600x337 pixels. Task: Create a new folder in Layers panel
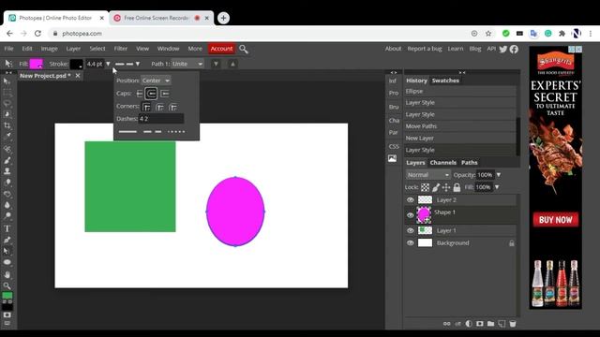[490, 324]
